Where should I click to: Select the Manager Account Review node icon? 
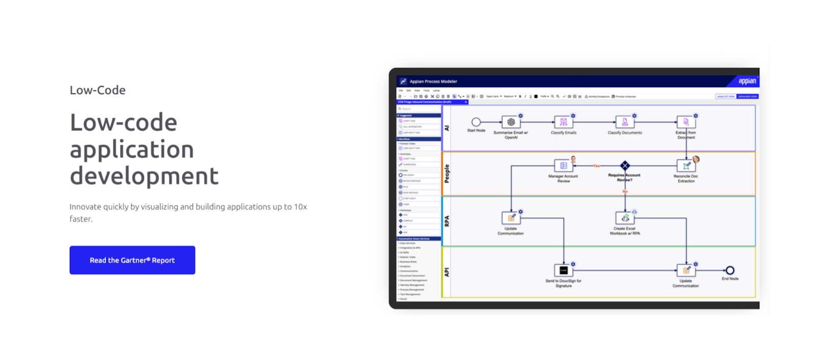[x=564, y=165]
